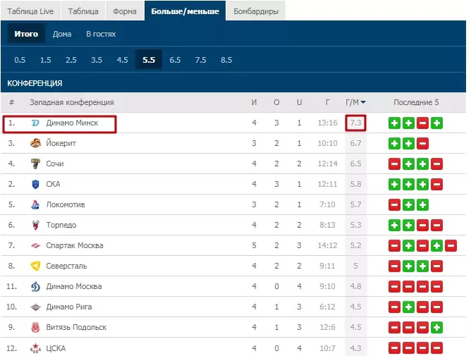Switch to the Форма tab
471x356 pixels.
125,11
